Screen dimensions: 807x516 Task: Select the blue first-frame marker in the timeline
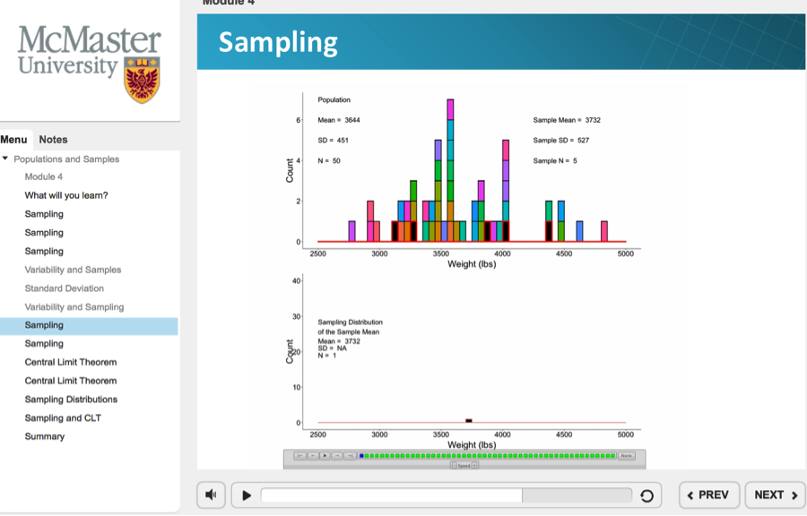tap(361, 456)
